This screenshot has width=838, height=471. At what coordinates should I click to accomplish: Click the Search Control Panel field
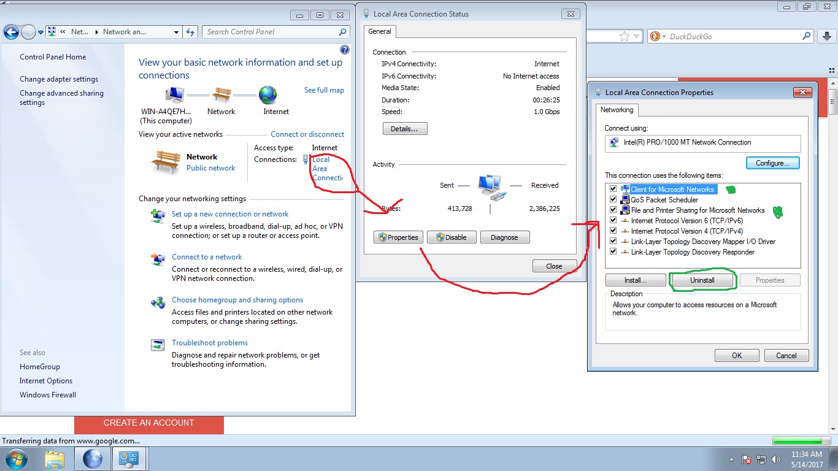276,32
